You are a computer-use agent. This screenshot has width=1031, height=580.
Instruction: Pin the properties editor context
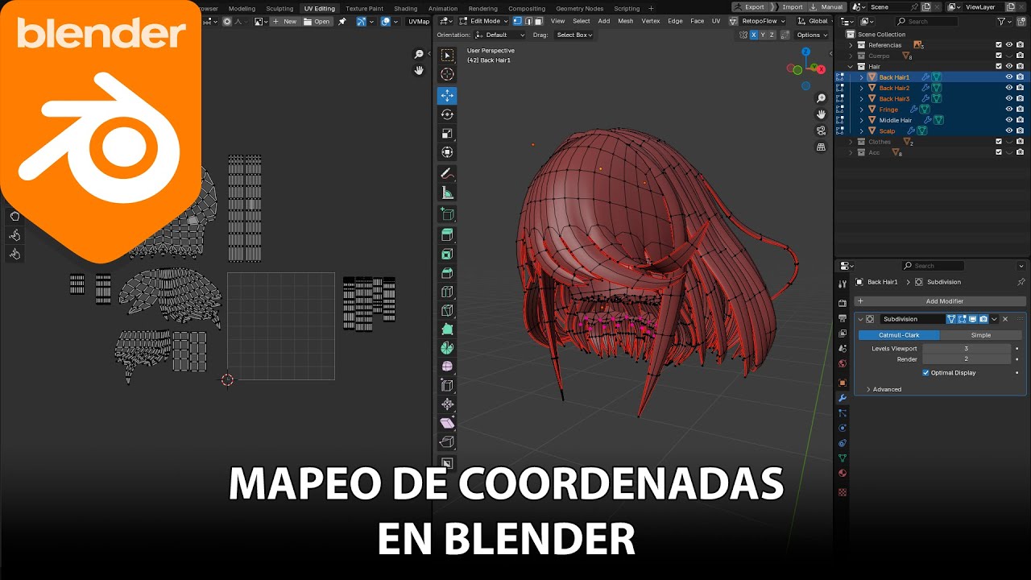tap(1021, 282)
